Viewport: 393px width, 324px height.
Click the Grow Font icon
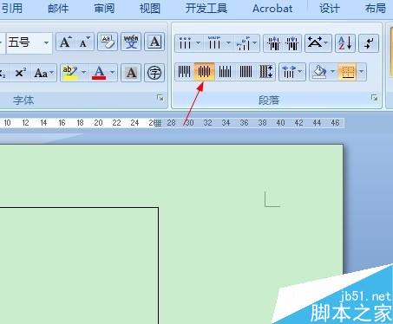point(65,42)
